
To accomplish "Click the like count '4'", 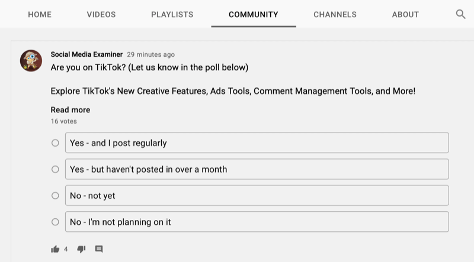I will point(66,250).
